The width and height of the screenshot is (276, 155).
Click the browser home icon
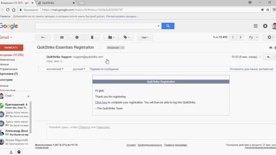[14, 10]
